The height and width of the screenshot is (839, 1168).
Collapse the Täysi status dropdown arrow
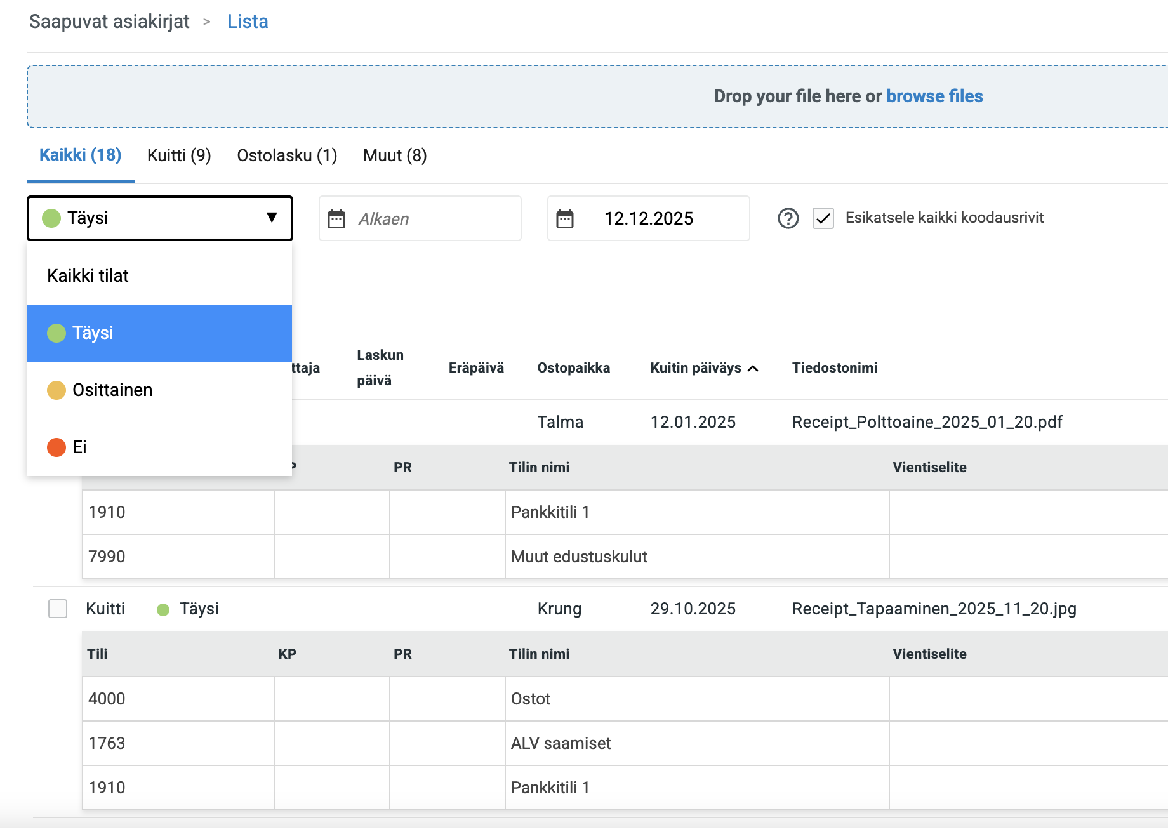pos(272,218)
